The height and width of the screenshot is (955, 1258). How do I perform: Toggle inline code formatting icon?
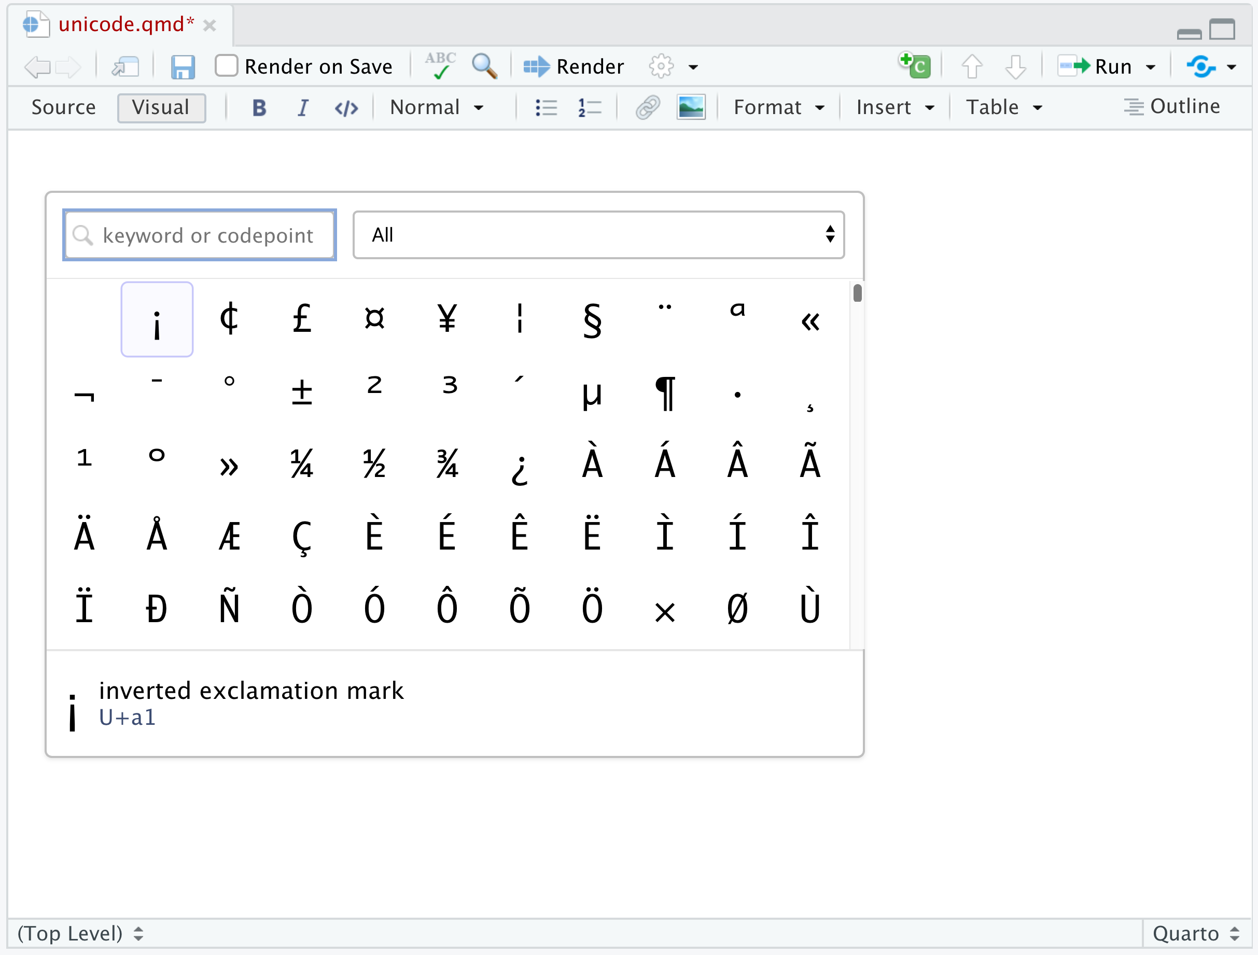346,107
